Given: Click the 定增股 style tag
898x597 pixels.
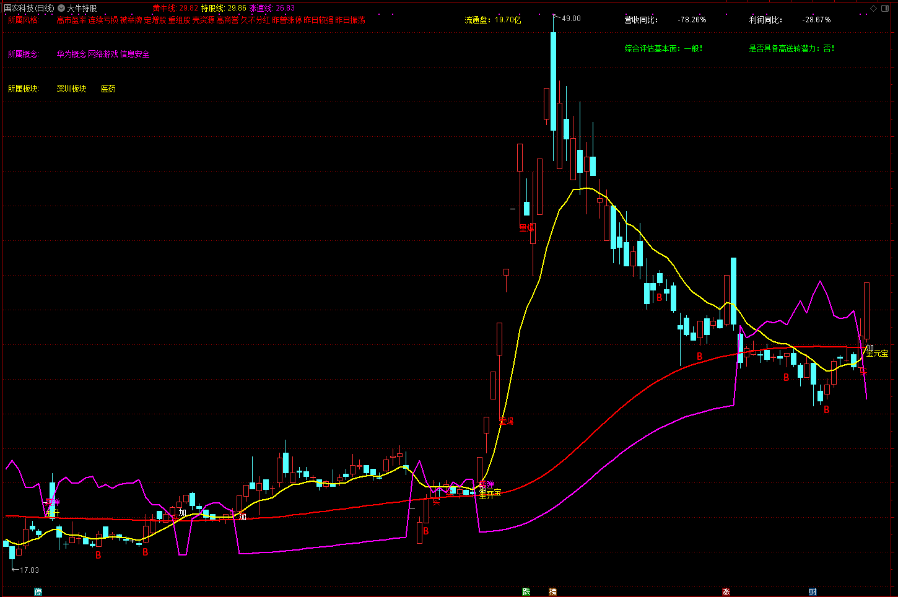Looking at the screenshot, I should click(x=155, y=20).
